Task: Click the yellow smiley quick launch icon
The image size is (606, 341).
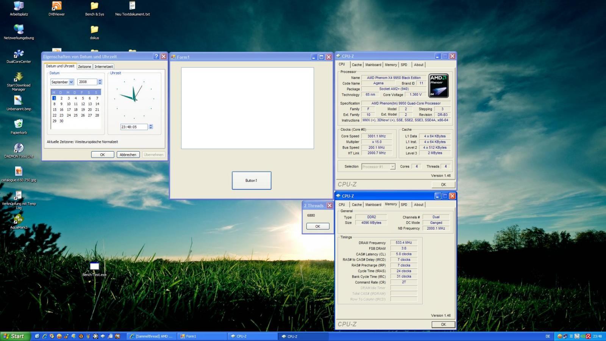Action: click(x=59, y=336)
